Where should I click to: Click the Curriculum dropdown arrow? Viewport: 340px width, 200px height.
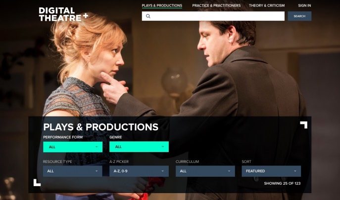pos(229,171)
